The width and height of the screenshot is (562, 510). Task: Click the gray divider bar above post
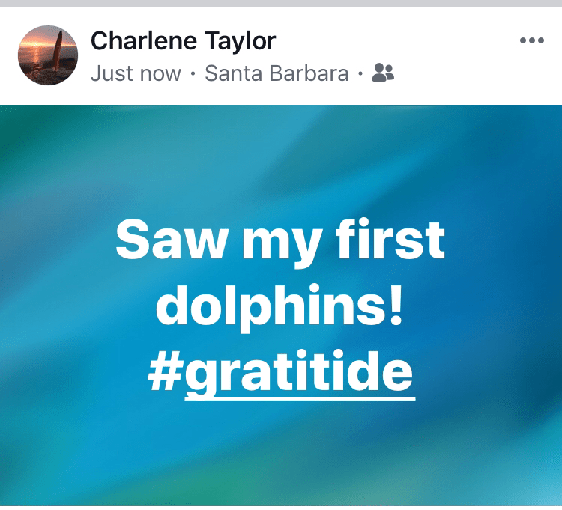pos(281,4)
